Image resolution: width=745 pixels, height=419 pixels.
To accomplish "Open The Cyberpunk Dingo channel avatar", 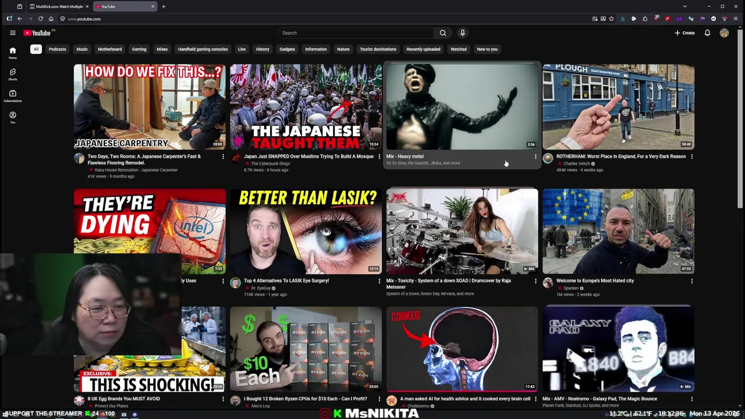I will 235,158.
